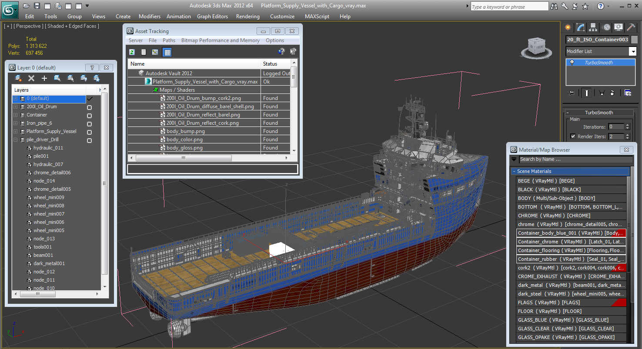Click Highlight Selected Objects' Layers icon
Viewport: 642px width, 349px height.
tap(70, 78)
